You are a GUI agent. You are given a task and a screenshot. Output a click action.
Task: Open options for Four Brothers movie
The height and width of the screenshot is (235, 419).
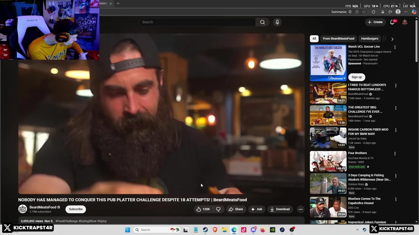[395, 153]
